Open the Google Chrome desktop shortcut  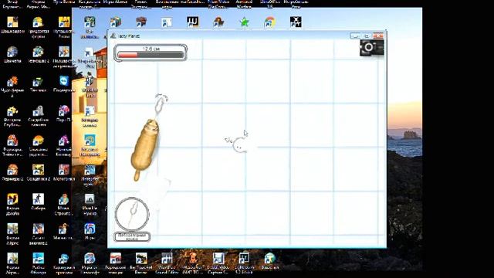coord(269,22)
